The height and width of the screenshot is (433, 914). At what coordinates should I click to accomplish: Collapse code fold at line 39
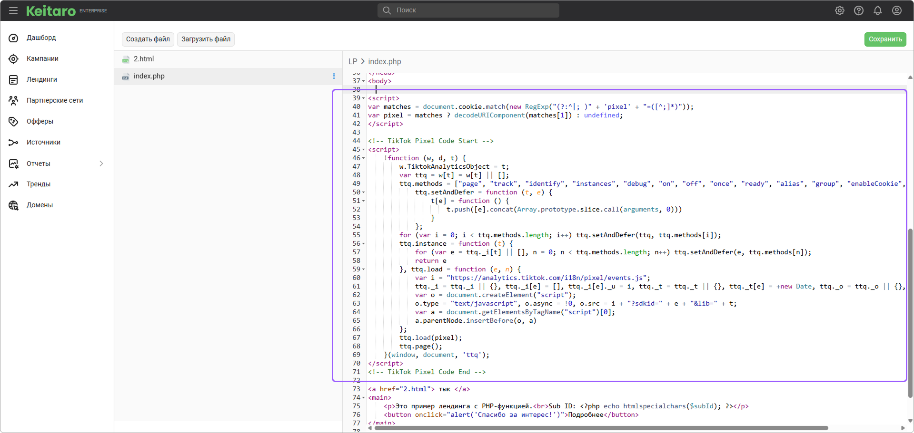(x=364, y=98)
